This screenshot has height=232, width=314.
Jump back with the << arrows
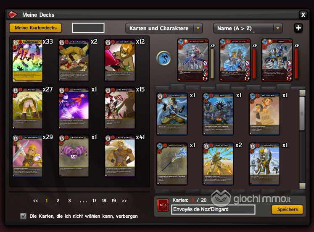35,201
